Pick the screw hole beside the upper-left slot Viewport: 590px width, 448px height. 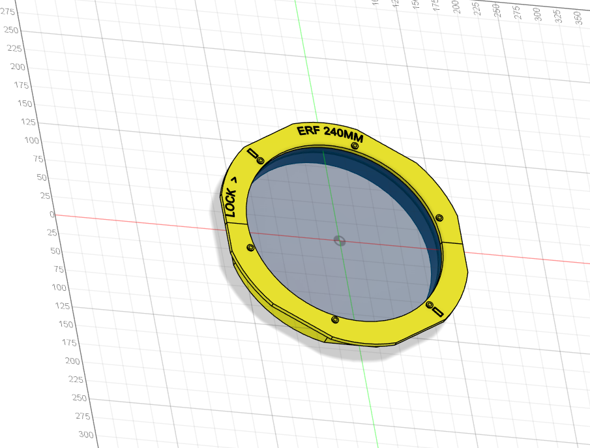point(260,161)
